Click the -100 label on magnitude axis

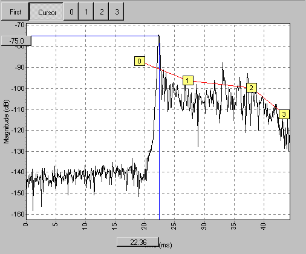(x=18, y=88)
